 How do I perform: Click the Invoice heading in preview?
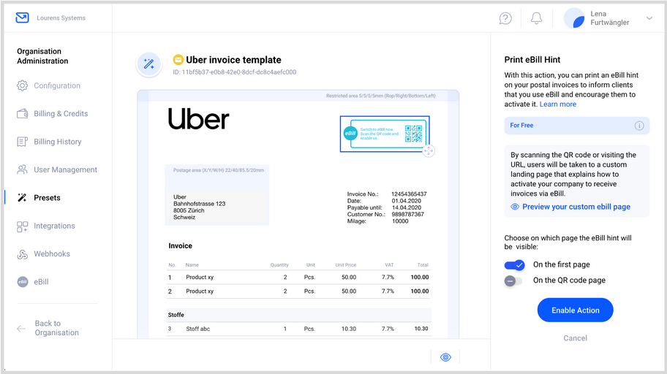[x=181, y=245]
